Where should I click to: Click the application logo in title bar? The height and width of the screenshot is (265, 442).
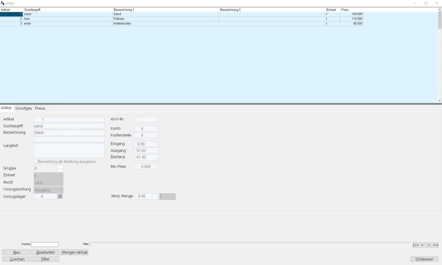3,3
